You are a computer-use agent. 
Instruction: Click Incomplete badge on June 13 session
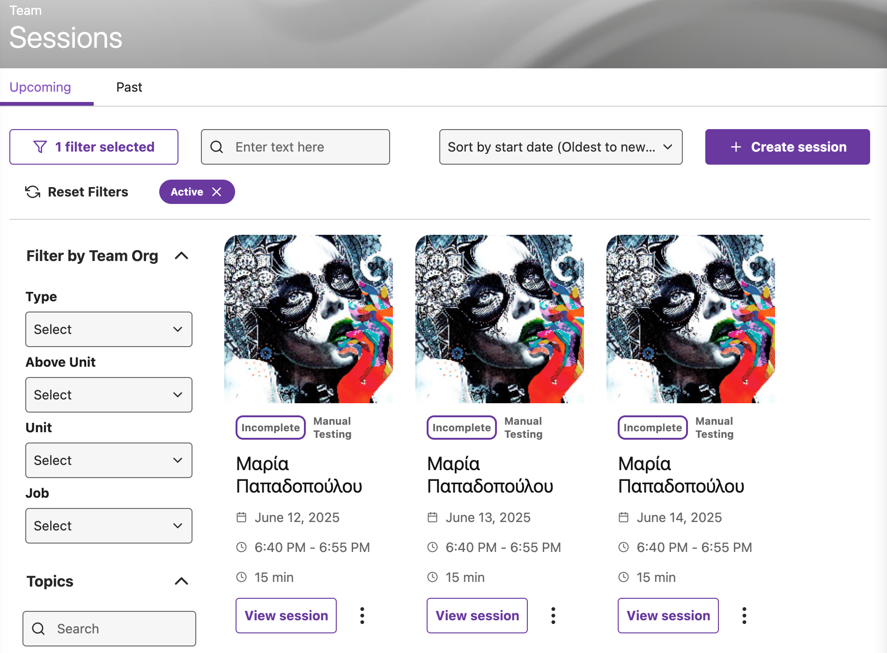click(462, 428)
